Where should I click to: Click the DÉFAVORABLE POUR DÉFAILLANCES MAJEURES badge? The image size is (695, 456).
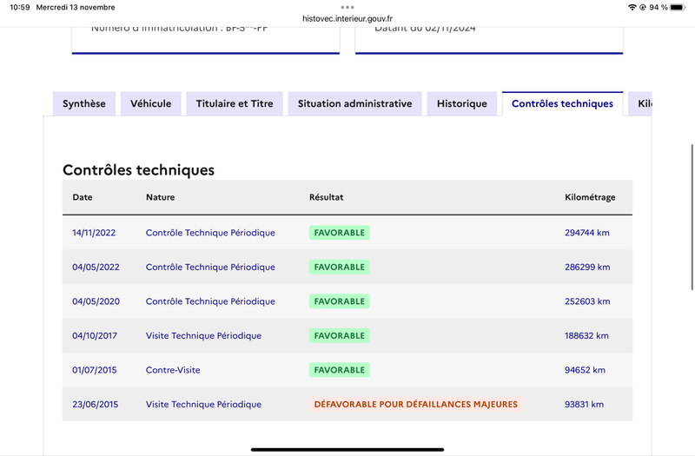coord(416,405)
